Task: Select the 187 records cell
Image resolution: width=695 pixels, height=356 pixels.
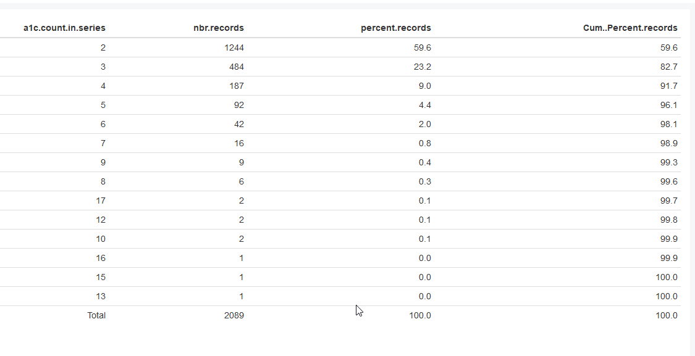Action: click(237, 86)
